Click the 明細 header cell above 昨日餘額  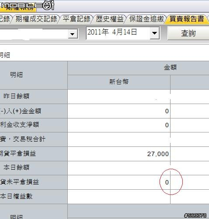coord(16,75)
